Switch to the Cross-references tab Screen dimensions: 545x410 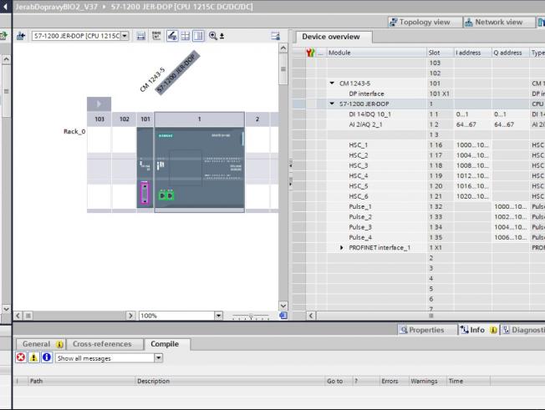coord(104,344)
